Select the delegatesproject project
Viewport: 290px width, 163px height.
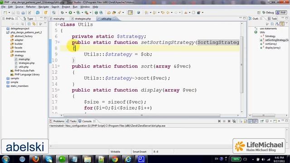click(20, 29)
